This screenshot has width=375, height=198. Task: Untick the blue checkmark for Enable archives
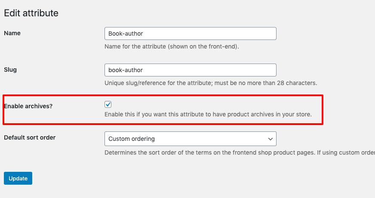(x=108, y=104)
